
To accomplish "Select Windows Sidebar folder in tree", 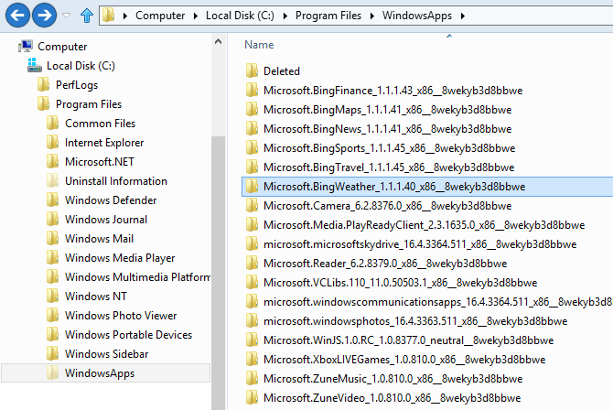I will (x=106, y=353).
